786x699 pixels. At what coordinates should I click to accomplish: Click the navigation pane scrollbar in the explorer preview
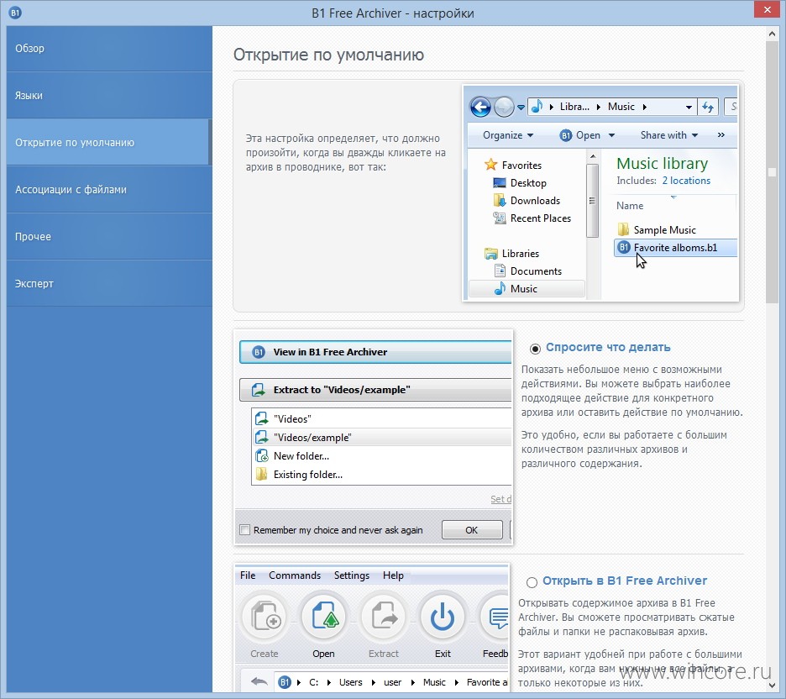pos(593,201)
